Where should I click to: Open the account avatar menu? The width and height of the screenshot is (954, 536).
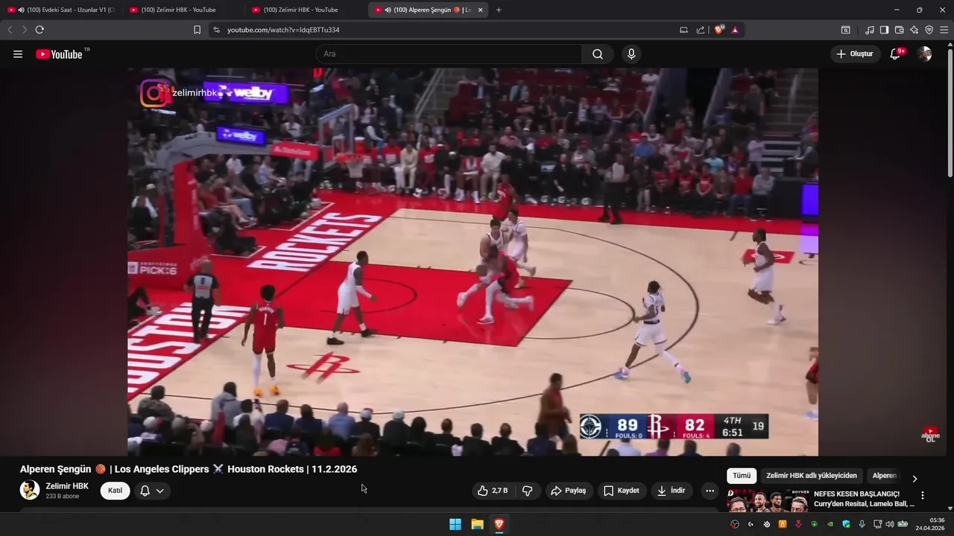point(924,54)
